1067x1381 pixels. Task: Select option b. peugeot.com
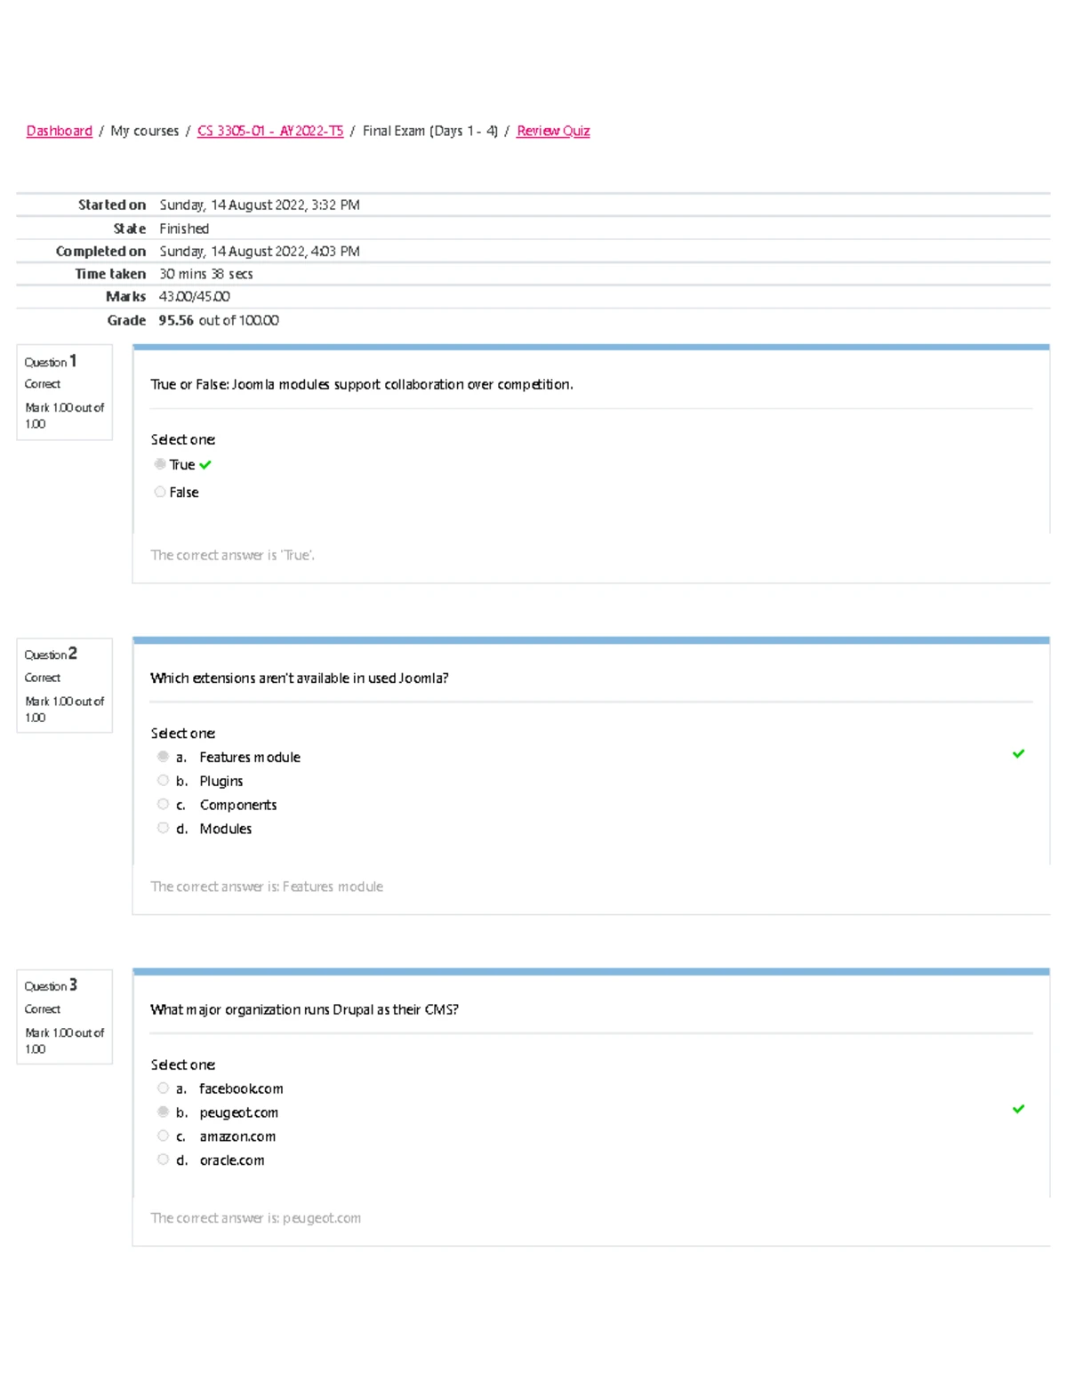(163, 1112)
